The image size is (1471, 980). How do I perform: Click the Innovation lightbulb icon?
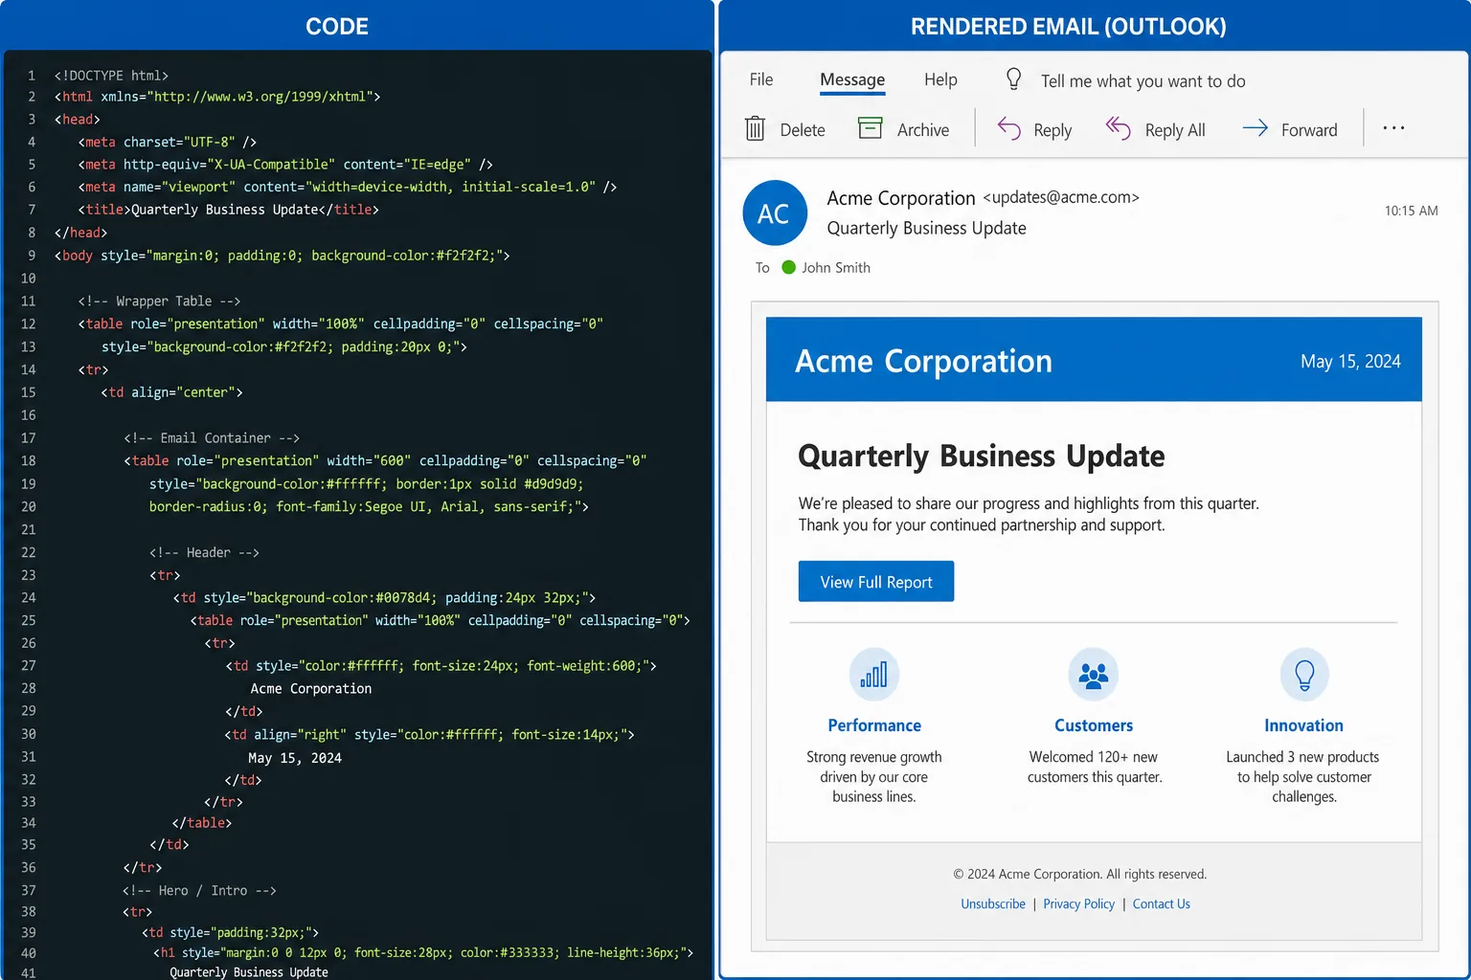[x=1304, y=675]
